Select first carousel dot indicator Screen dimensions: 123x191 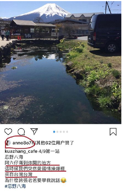(54, 132)
